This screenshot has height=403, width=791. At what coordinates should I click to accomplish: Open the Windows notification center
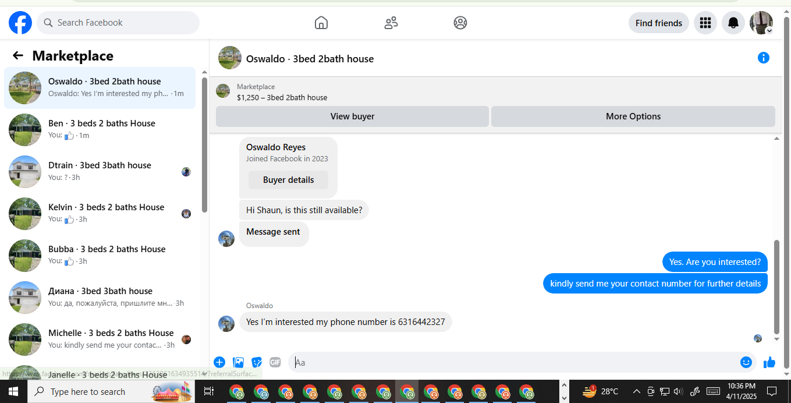pyautogui.click(x=771, y=391)
